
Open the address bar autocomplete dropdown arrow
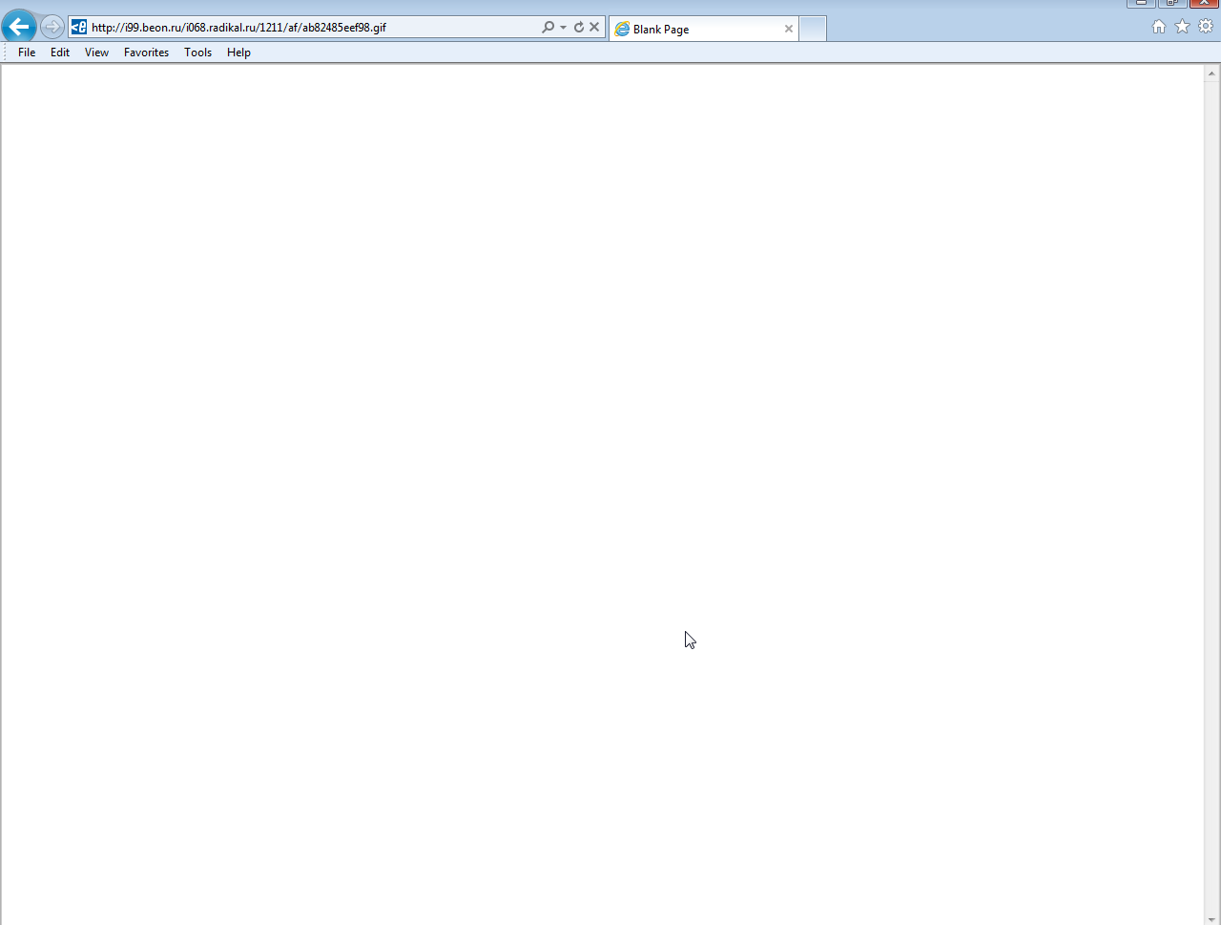(563, 28)
